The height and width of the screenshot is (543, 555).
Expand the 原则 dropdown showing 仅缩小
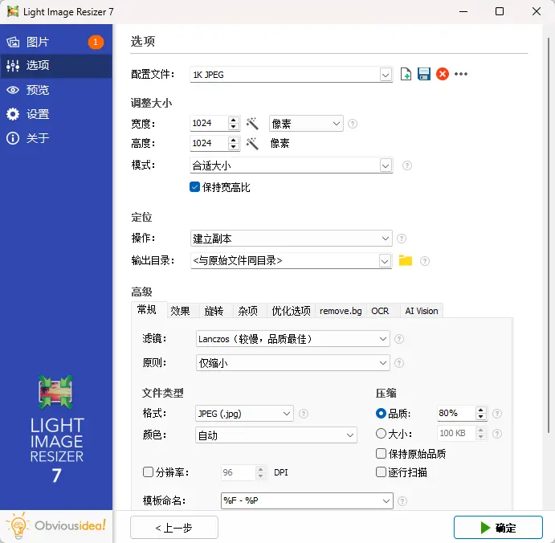coord(292,363)
